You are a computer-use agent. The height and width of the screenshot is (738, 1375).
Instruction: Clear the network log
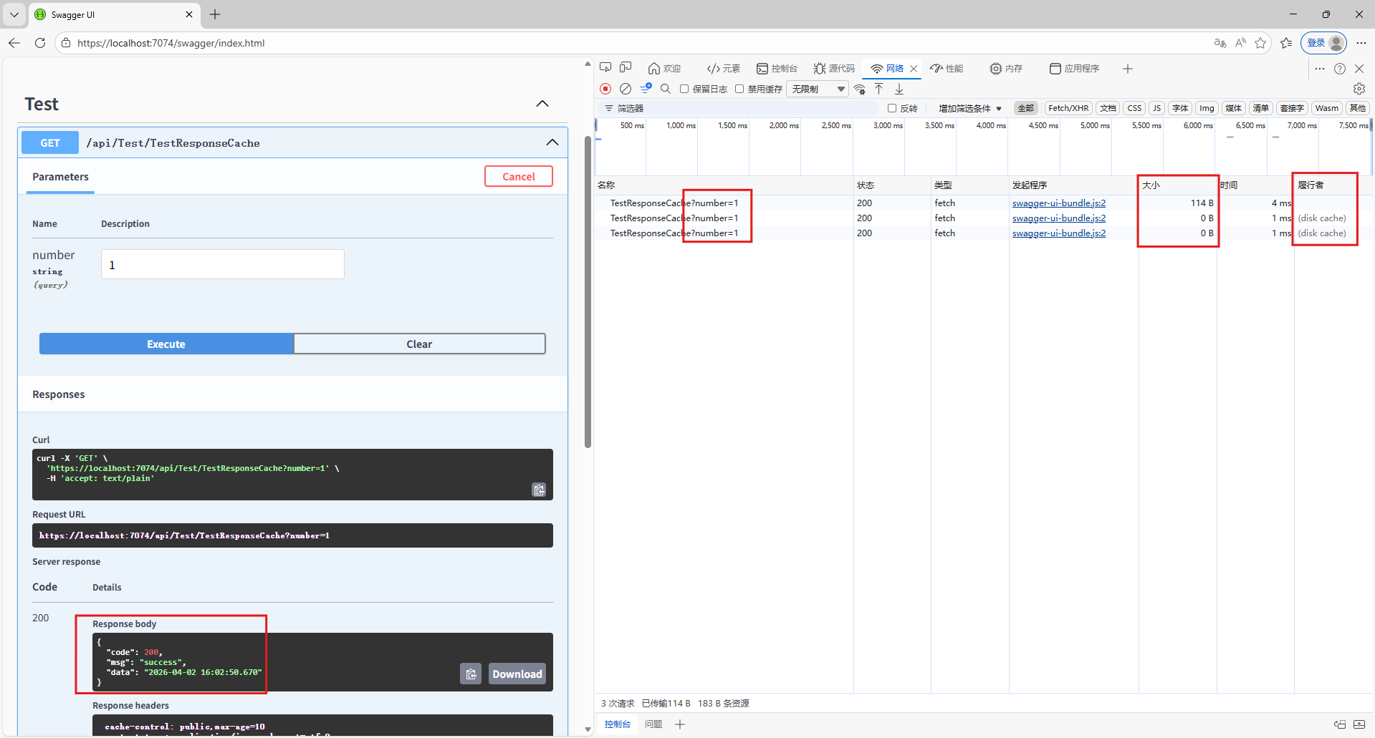626,89
